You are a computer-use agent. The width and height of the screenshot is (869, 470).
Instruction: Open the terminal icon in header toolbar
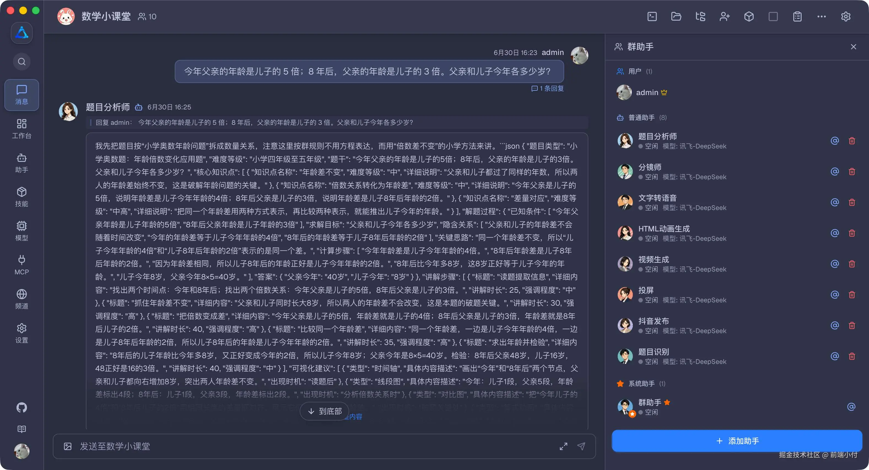pos(652,16)
